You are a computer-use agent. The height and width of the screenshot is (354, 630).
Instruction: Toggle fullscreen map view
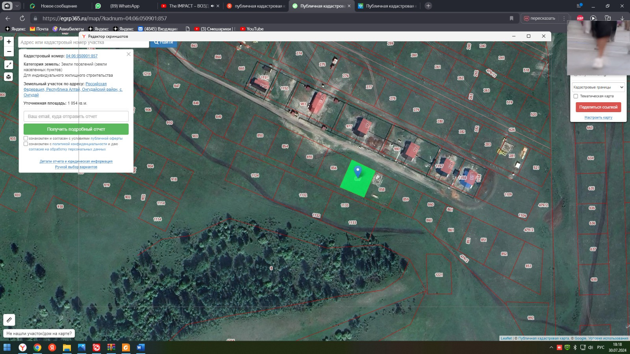pos(9,65)
